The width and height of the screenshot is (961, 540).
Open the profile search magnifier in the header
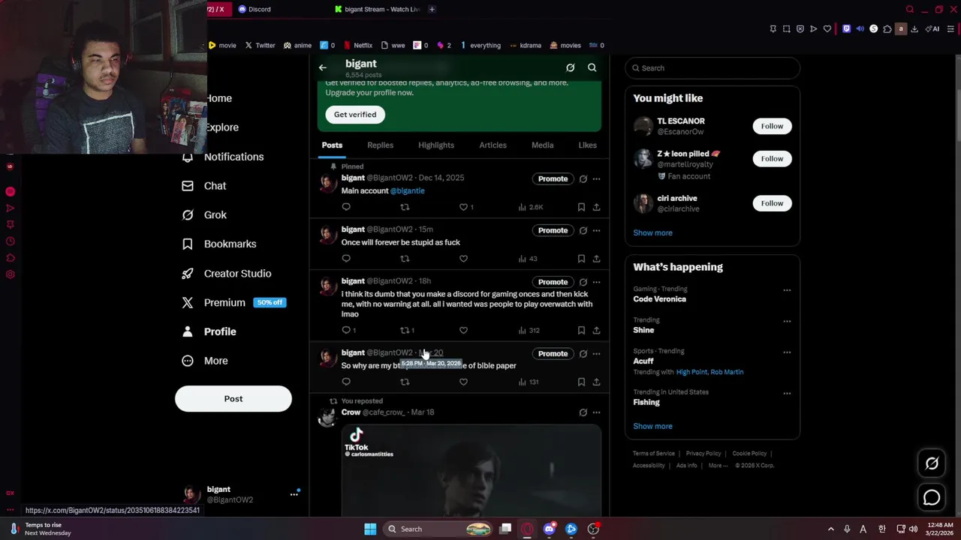coord(592,67)
